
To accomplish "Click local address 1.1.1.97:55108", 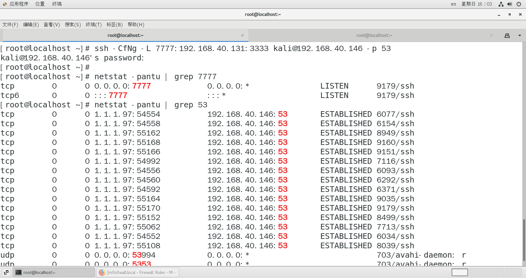I will [127, 246].
